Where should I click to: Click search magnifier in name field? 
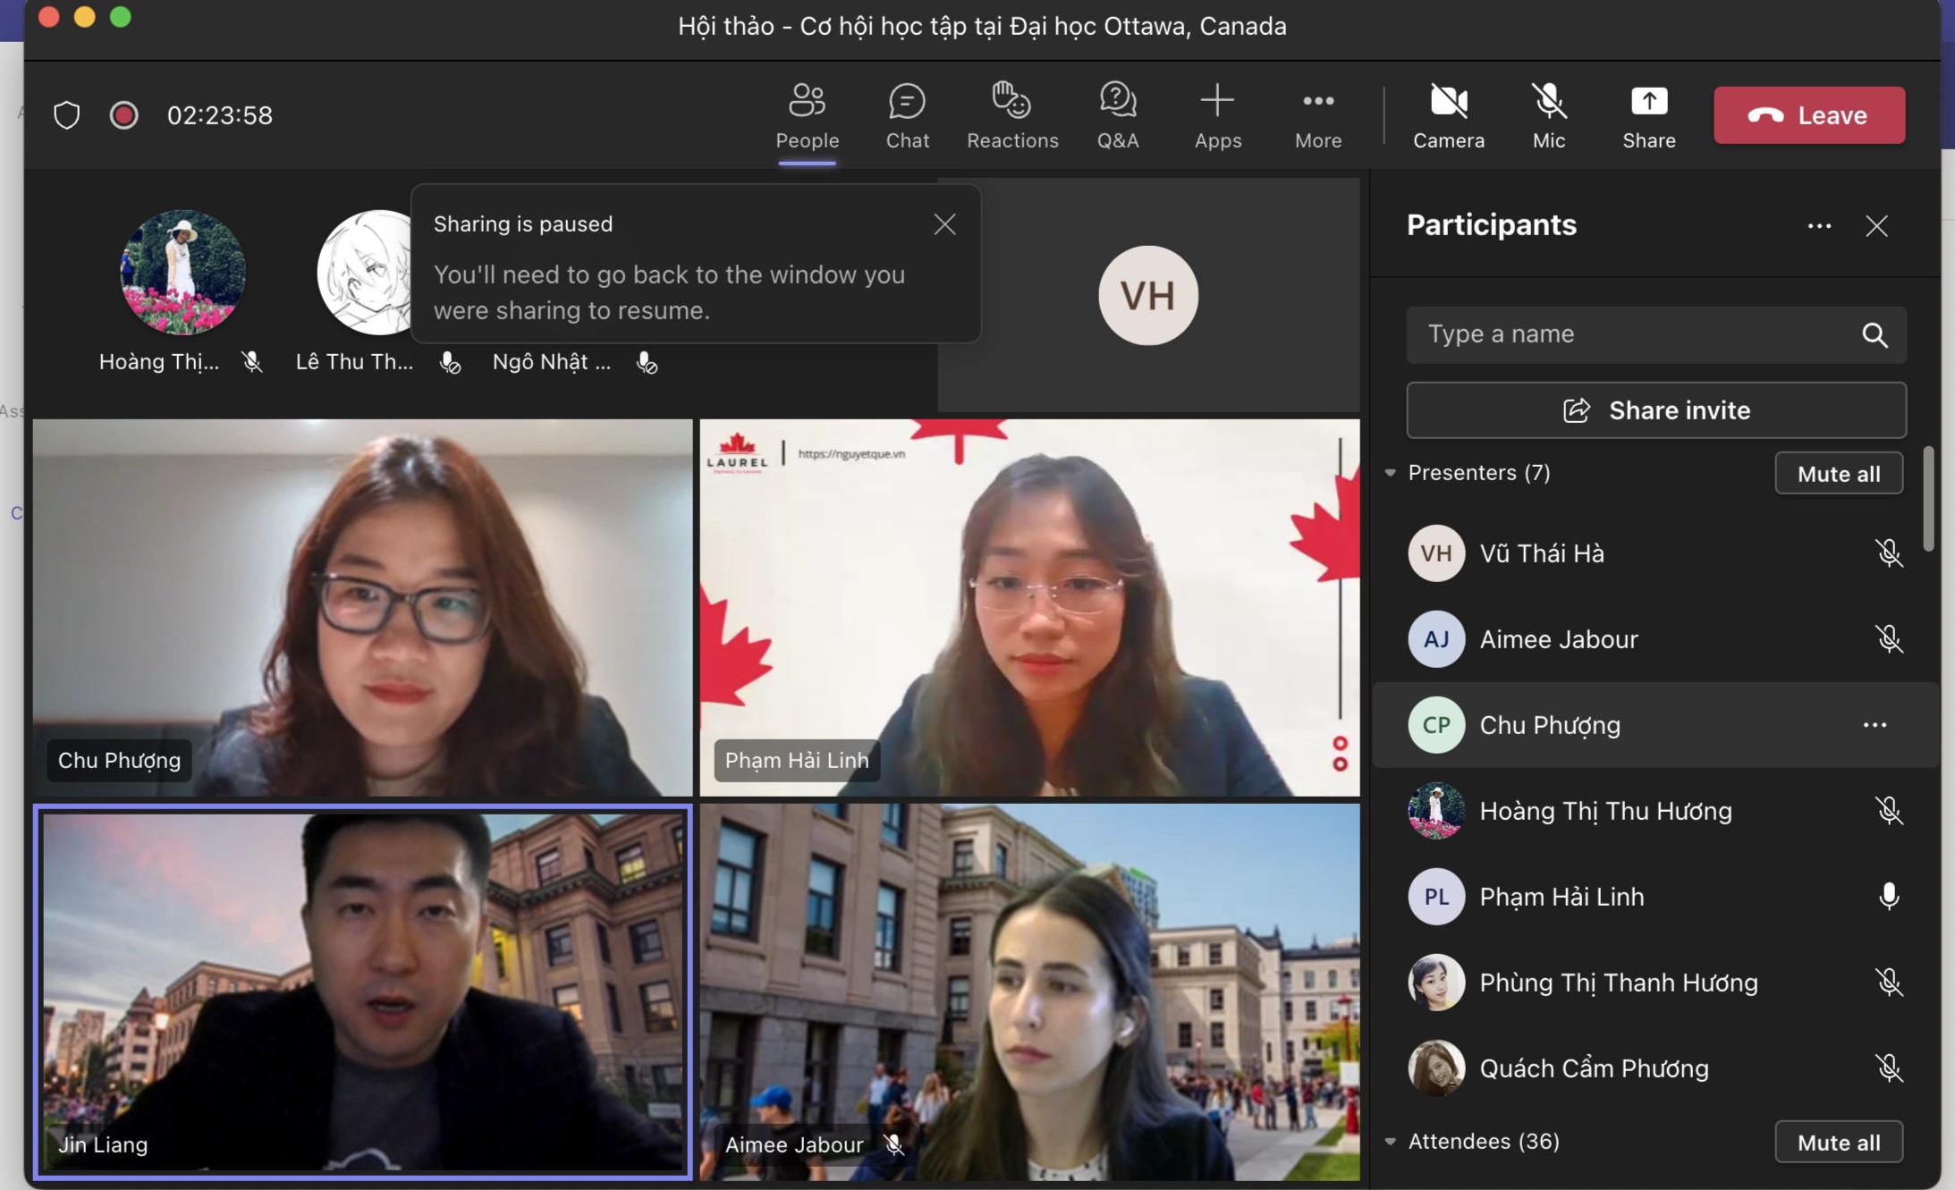[1875, 335]
